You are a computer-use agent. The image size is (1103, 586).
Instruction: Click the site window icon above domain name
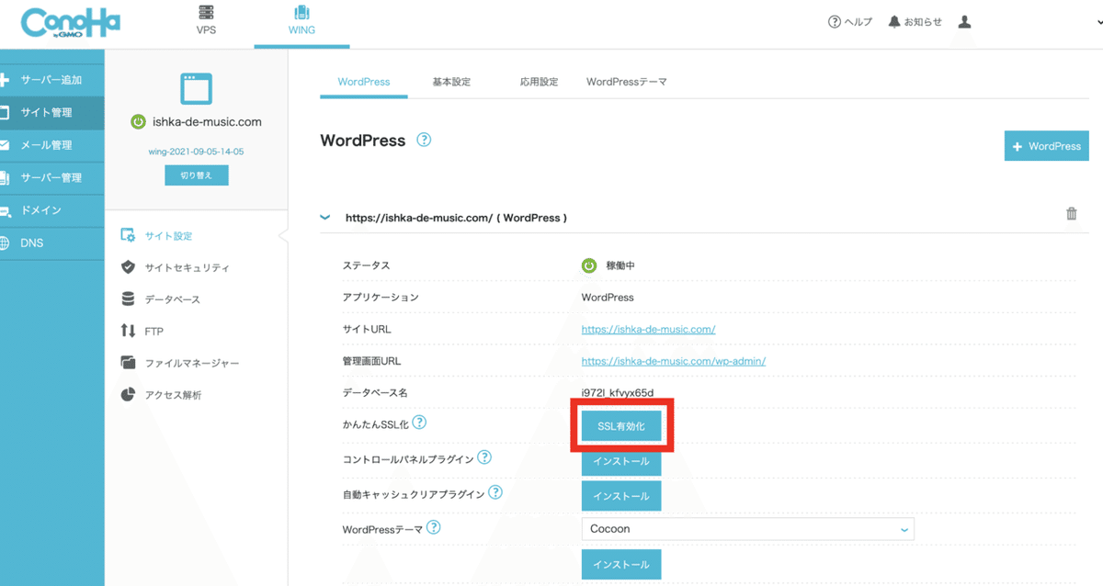pos(196,89)
